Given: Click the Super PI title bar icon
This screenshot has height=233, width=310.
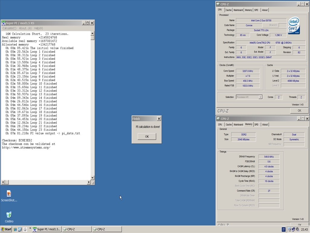Looking at the screenshot, I should 3,23.
